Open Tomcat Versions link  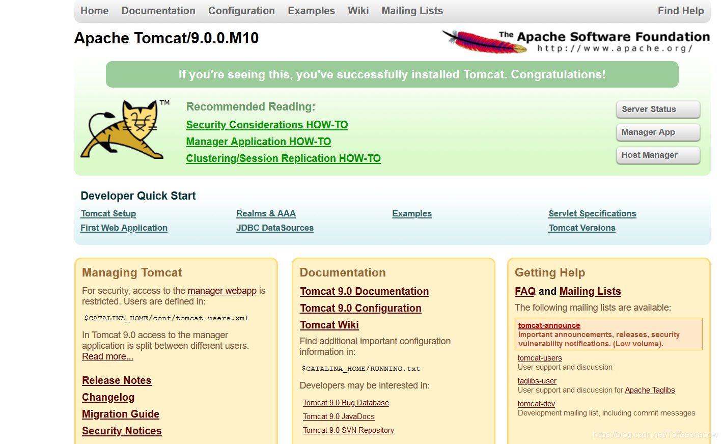click(x=581, y=228)
